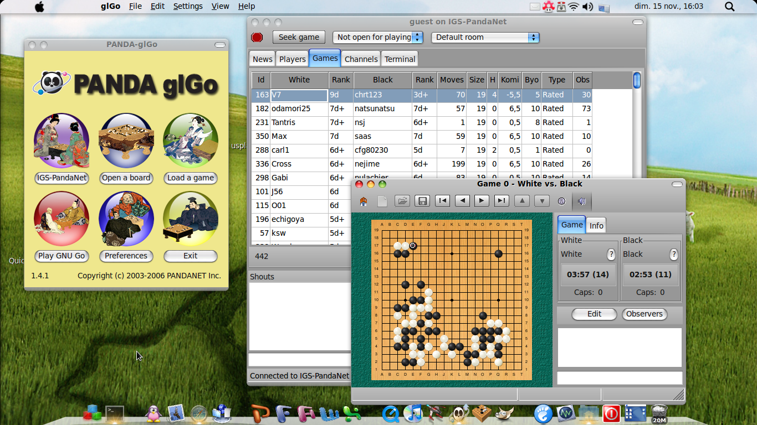Click the Spotlight magnifier in menu bar
757x425 pixels.
pos(730,7)
